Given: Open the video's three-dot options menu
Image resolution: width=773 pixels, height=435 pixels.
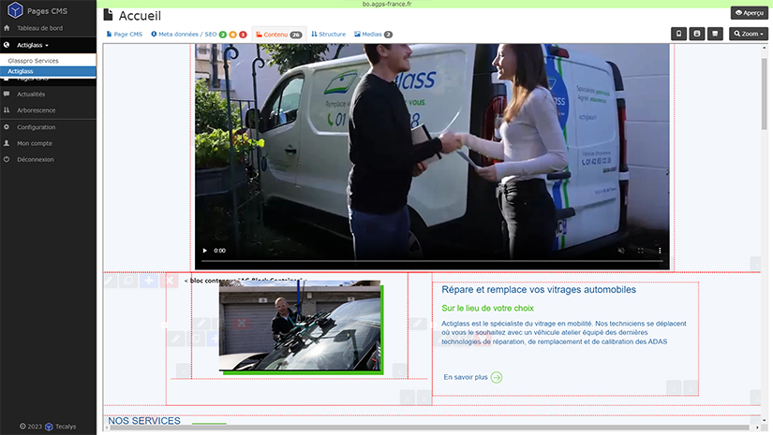Looking at the screenshot, I should click(660, 251).
